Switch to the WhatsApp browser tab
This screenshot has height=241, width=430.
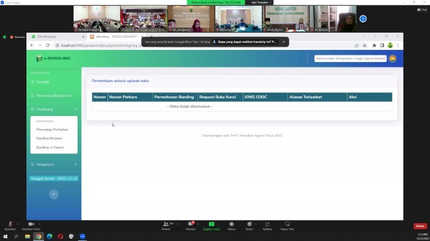56,36
